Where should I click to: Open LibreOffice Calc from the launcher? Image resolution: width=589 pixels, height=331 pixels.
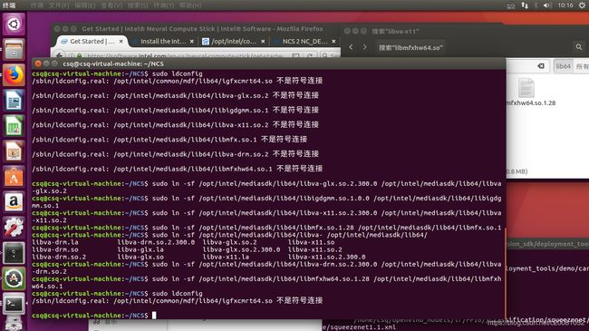tap(14, 126)
